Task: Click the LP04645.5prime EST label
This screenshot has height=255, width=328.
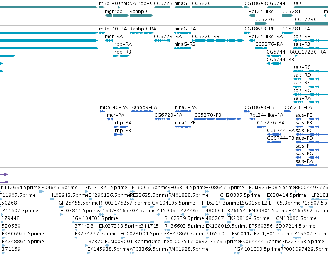Action: pos(58,188)
